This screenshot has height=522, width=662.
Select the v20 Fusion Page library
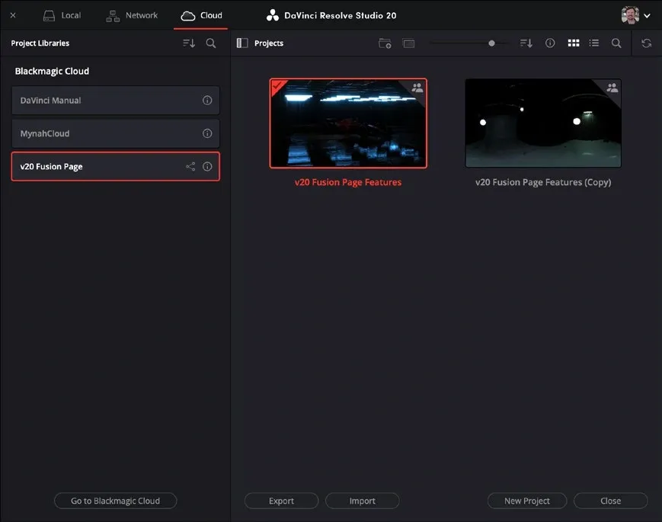[x=115, y=166]
